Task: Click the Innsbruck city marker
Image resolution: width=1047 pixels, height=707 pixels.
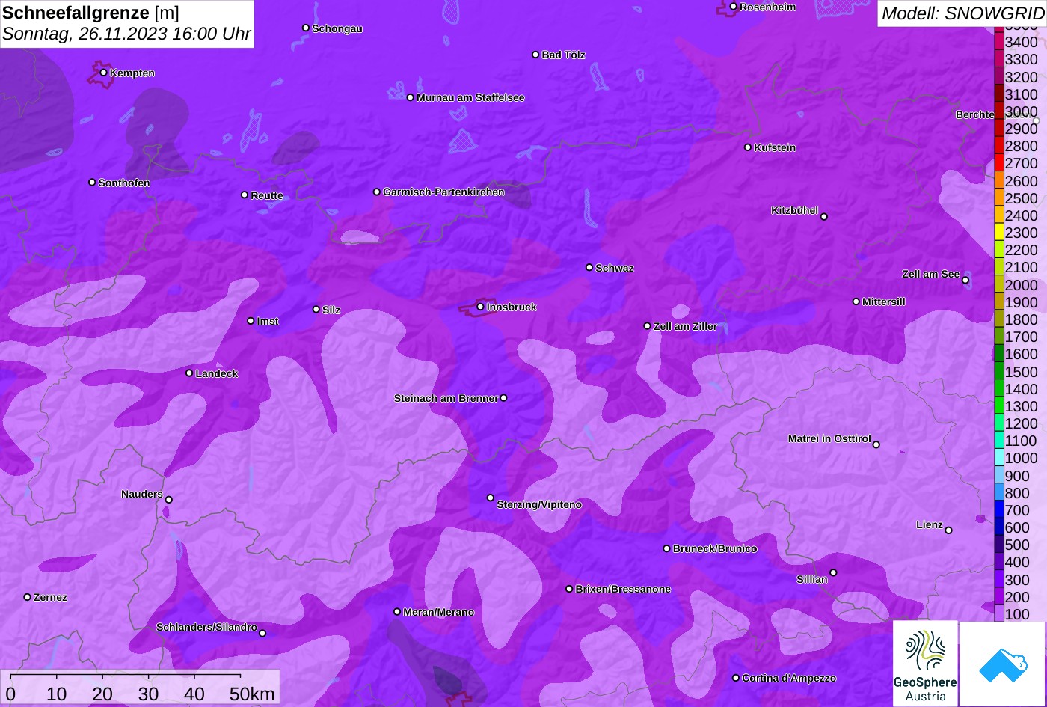Action: [480, 307]
